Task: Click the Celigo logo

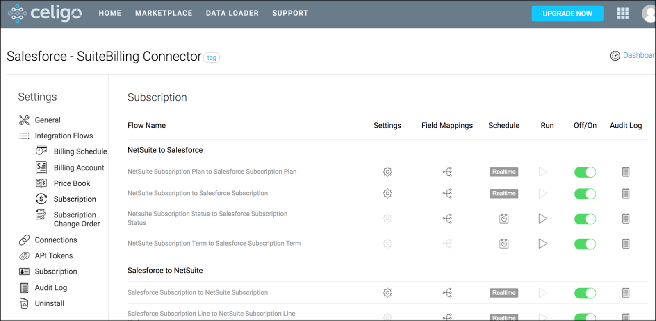Action: (x=45, y=13)
